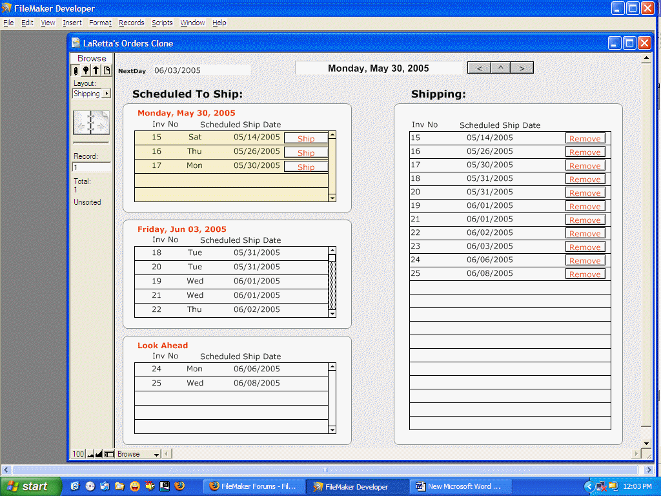The height and width of the screenshot is (496, 661).
Task: Open the Records menu
Action: click(132, 23)
